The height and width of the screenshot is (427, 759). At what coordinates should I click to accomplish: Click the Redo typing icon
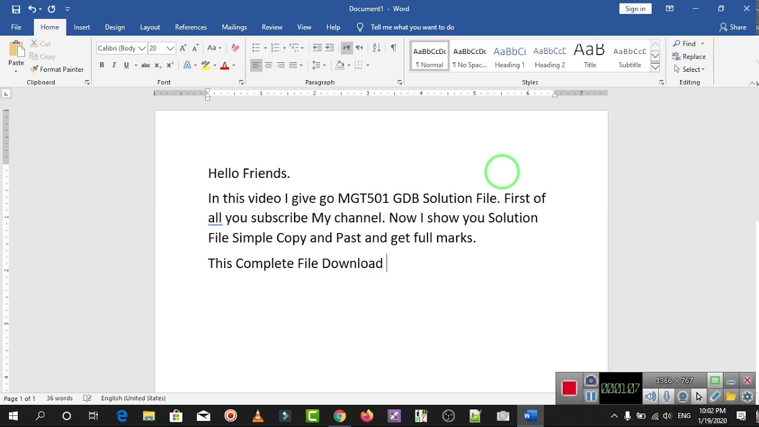(x=52, y=9)
